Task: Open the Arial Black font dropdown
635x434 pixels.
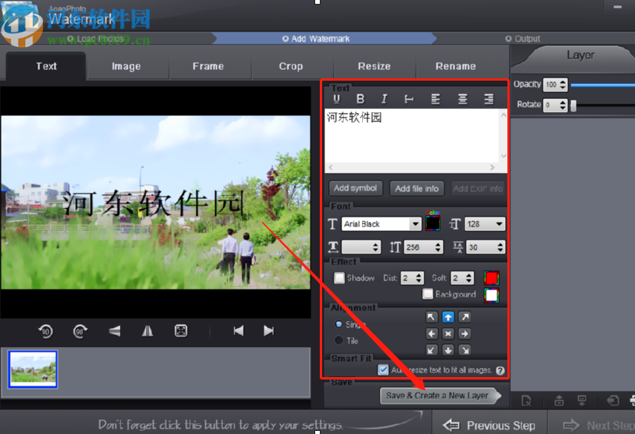Action: [415, 224]
